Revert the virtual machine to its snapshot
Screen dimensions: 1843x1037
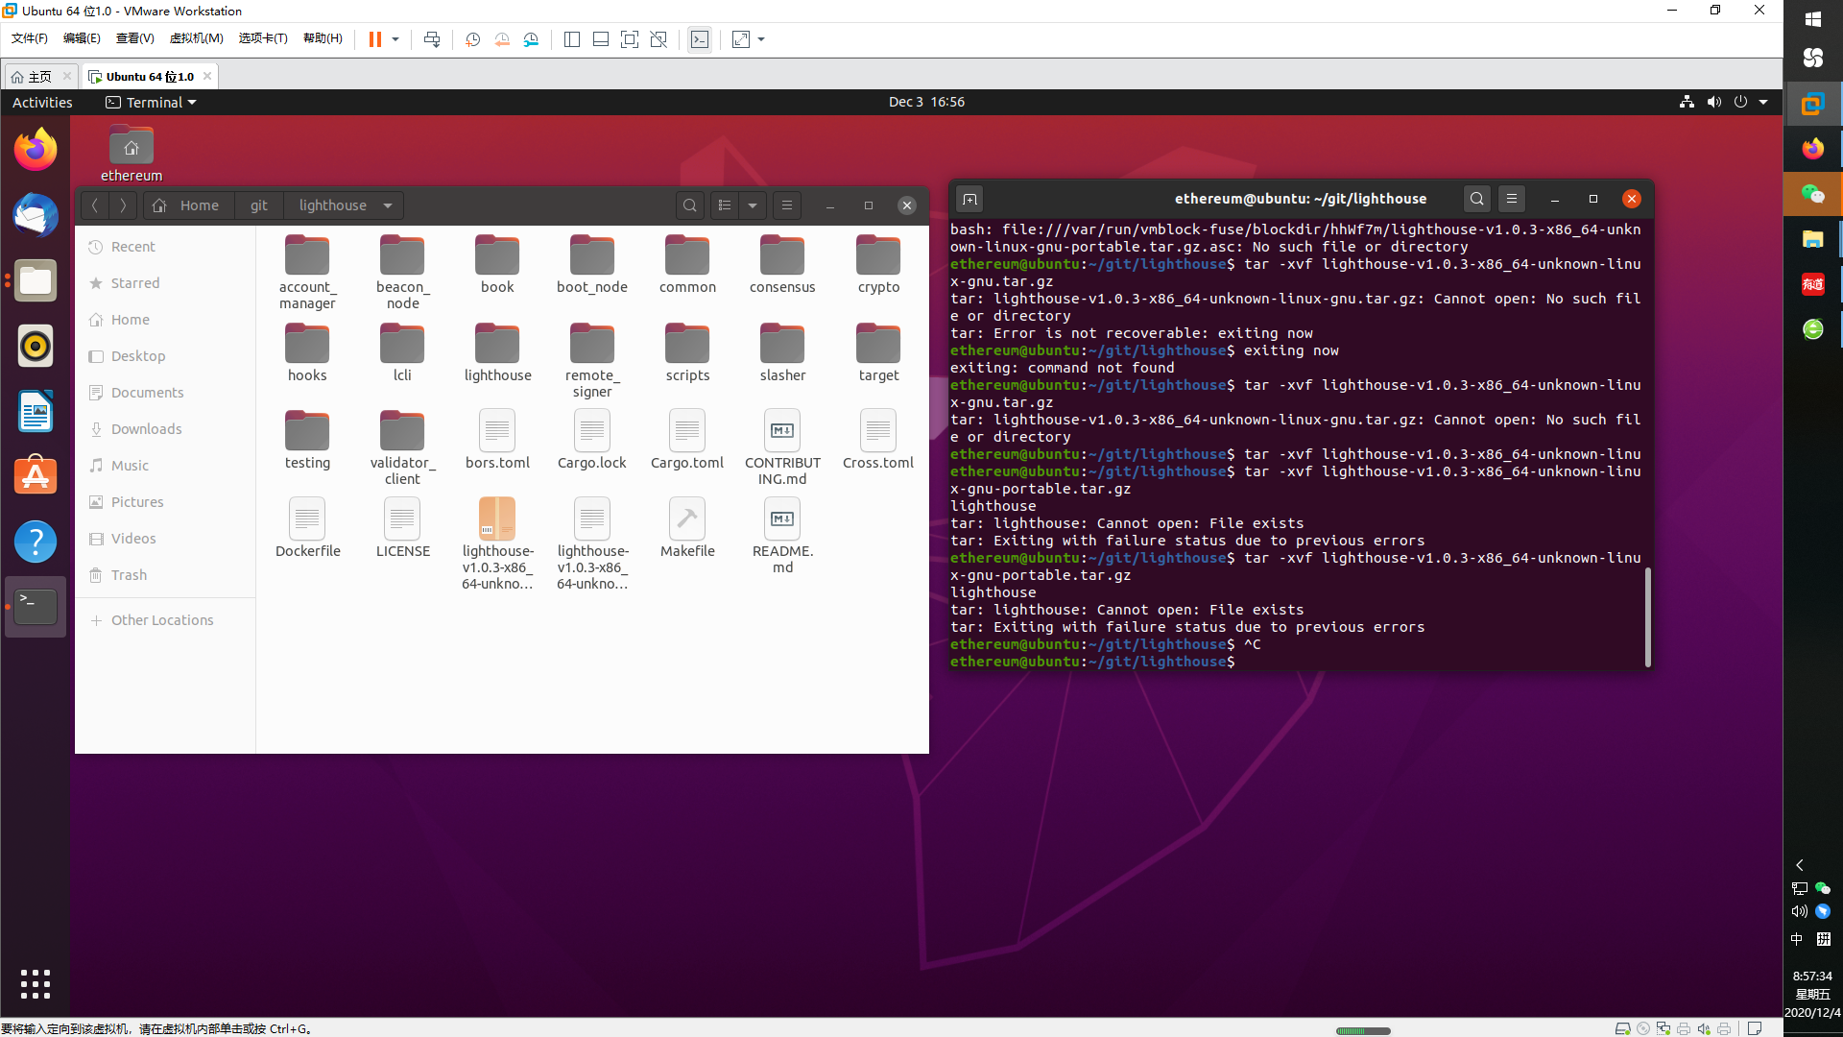click(502, 39)
